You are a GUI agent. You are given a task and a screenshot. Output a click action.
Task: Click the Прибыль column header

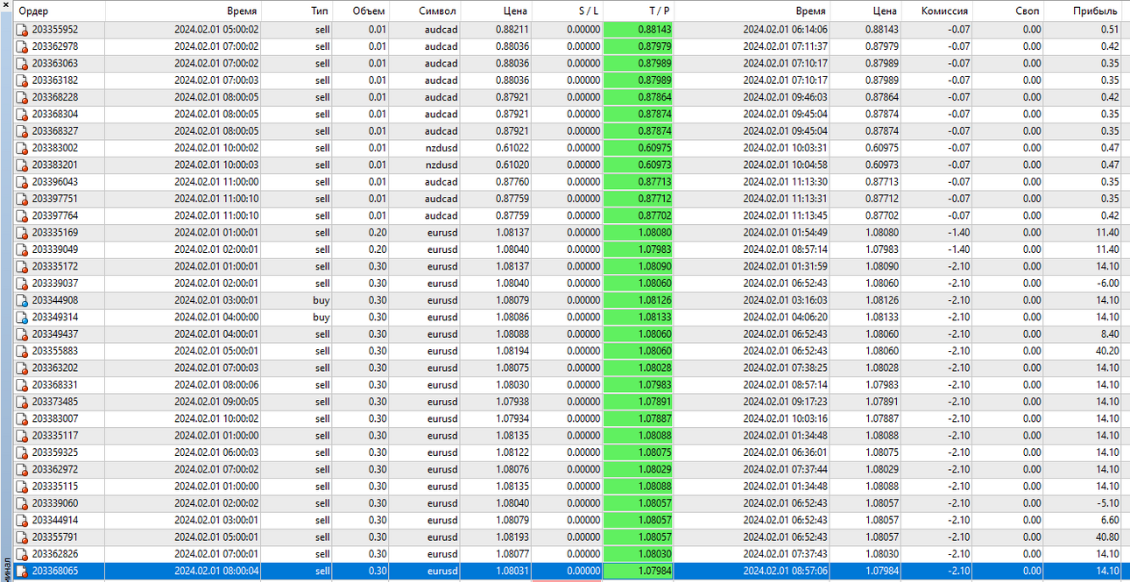click(x=1082, y=11)
